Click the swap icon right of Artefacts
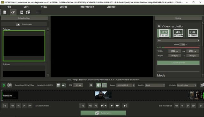 click(x=202, y=85)
